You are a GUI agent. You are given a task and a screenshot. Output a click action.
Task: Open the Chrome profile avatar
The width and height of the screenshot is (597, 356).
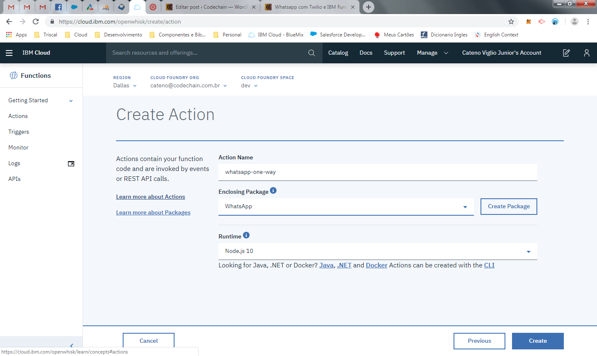click(x=574, y=22)
